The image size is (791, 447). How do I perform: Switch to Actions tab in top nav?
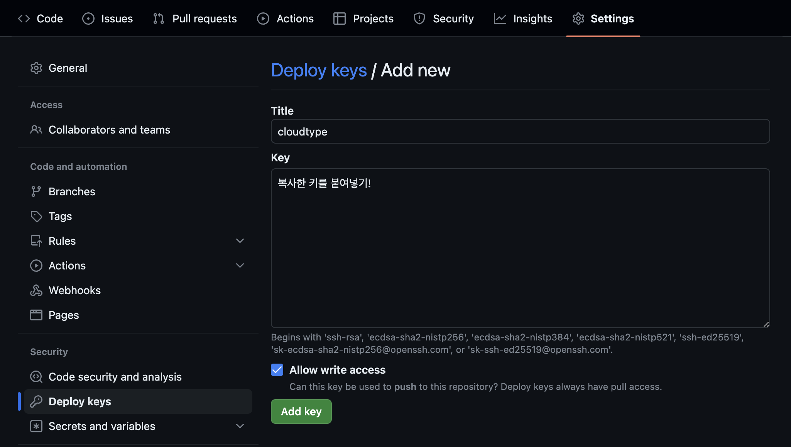click(286, 19)
